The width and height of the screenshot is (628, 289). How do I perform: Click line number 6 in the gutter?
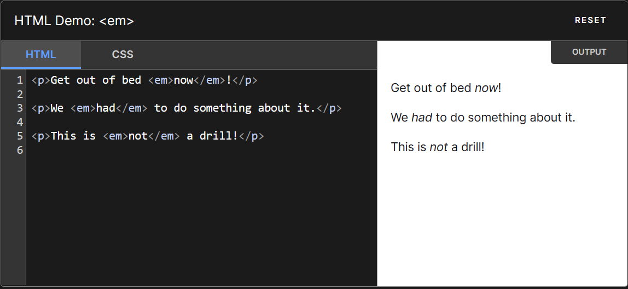(x=20, y=149)
